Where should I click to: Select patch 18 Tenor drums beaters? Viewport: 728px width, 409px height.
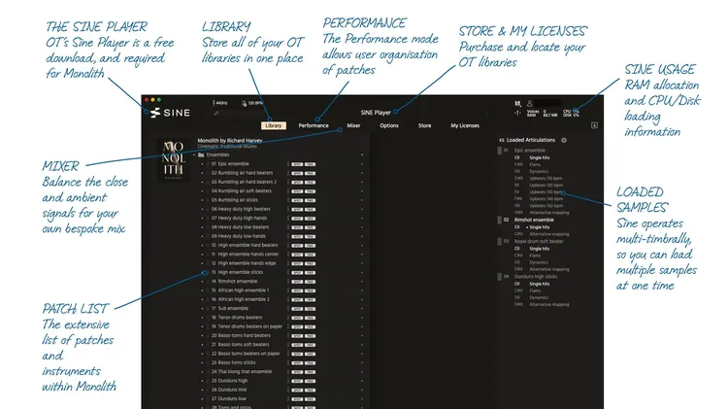(237, 318)
